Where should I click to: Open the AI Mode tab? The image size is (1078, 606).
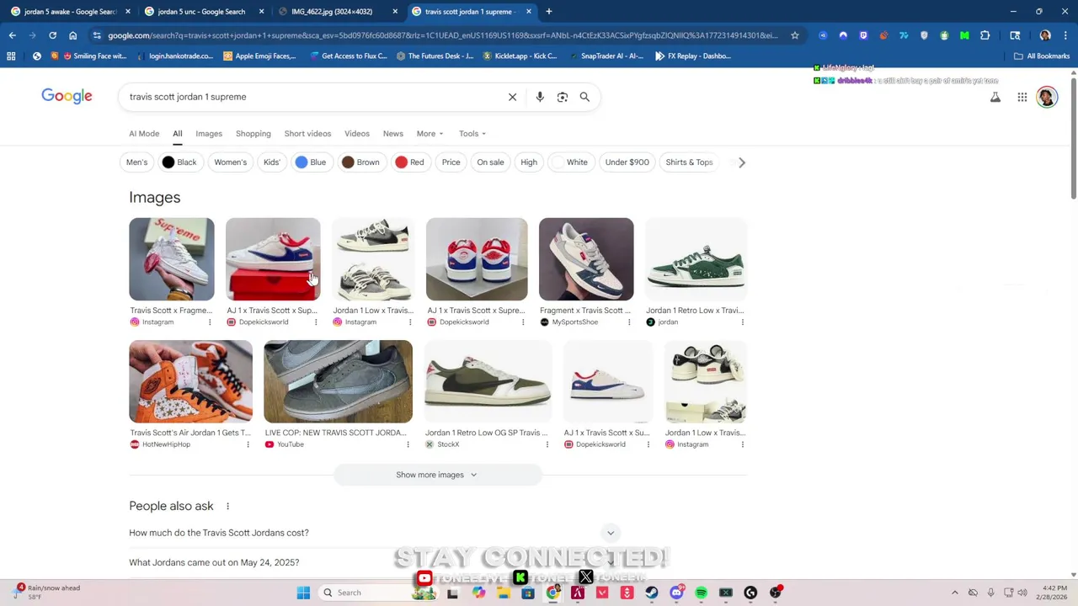click(x=144, y=134)
